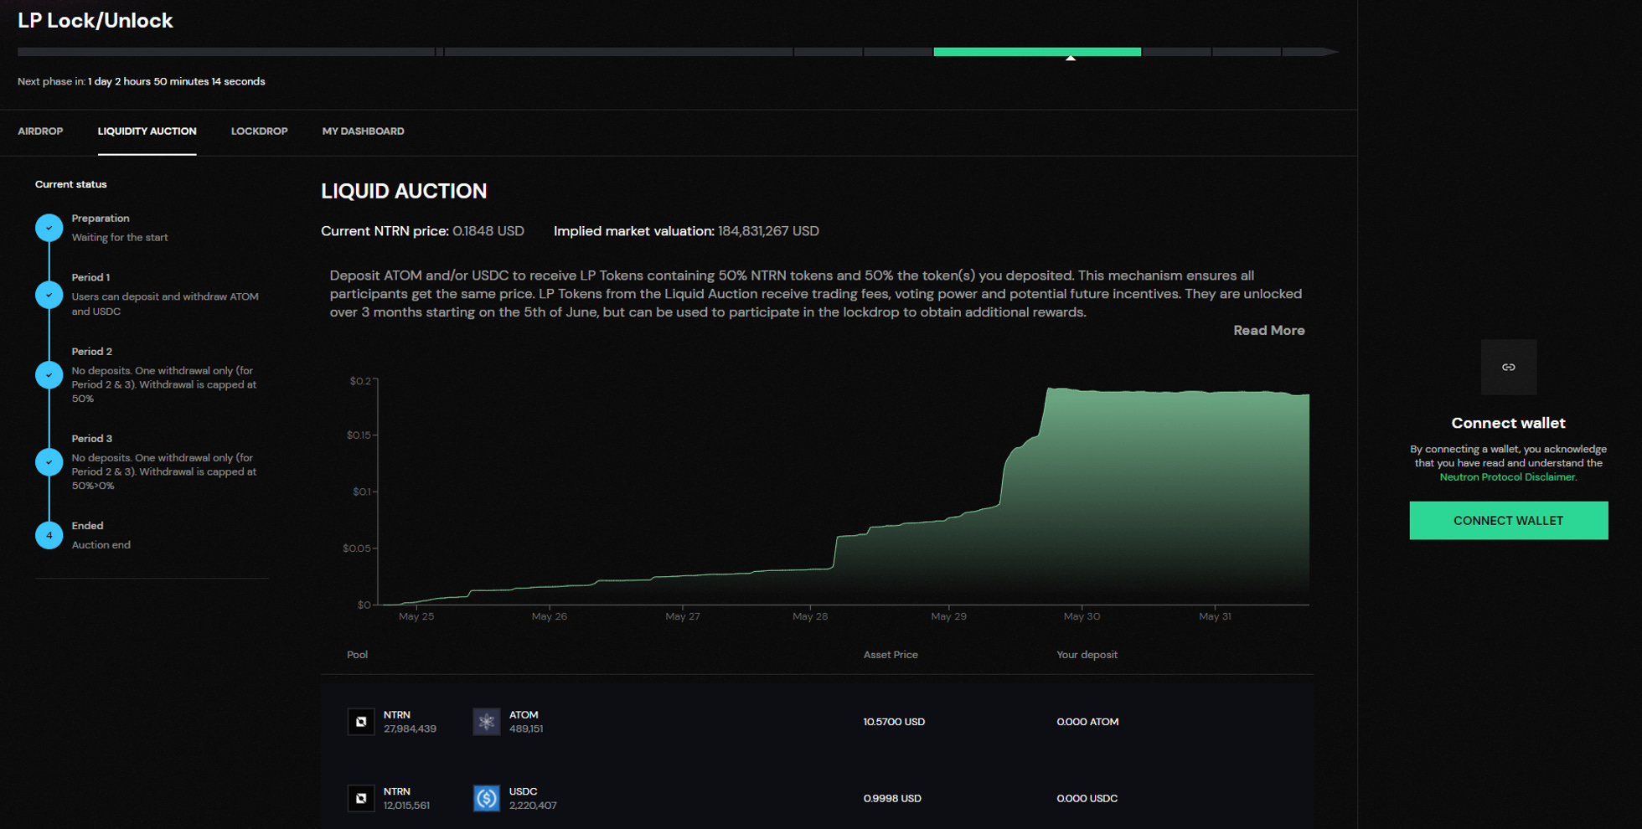
Task: Click Read More under the description
Action: pos(1268,331)
